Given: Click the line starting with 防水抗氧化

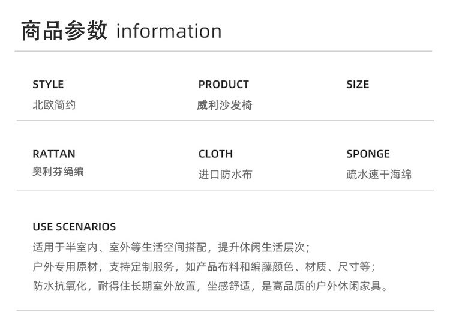Looking at the screenshot, I should [210, 286].
